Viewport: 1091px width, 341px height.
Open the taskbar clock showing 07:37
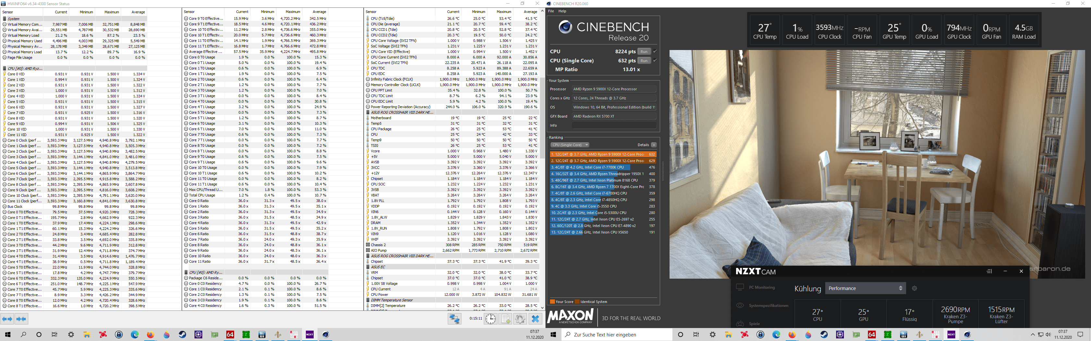click(1063, 335)
